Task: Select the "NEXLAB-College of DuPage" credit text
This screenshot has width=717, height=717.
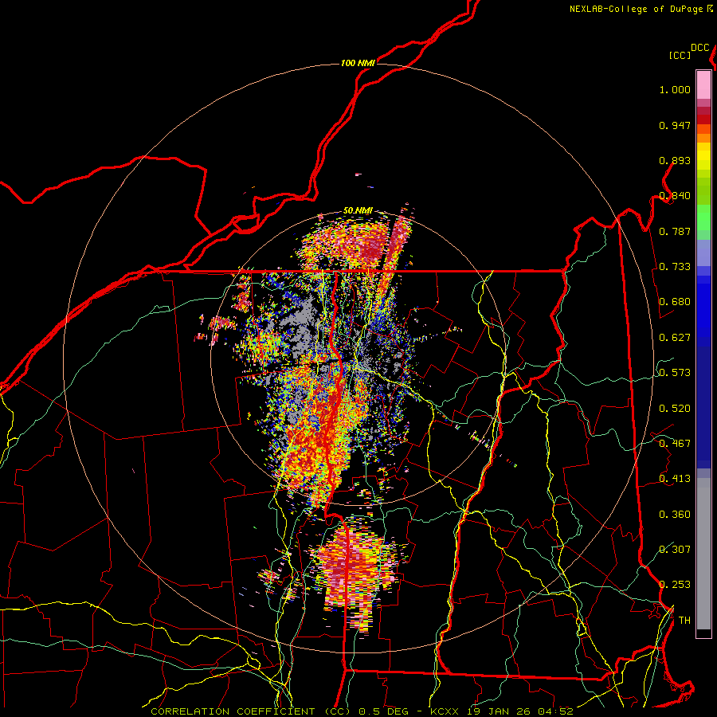Action: [x=637, y=9]
